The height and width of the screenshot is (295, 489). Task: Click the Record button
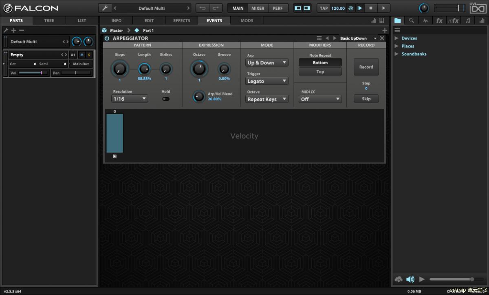point(366,67)
